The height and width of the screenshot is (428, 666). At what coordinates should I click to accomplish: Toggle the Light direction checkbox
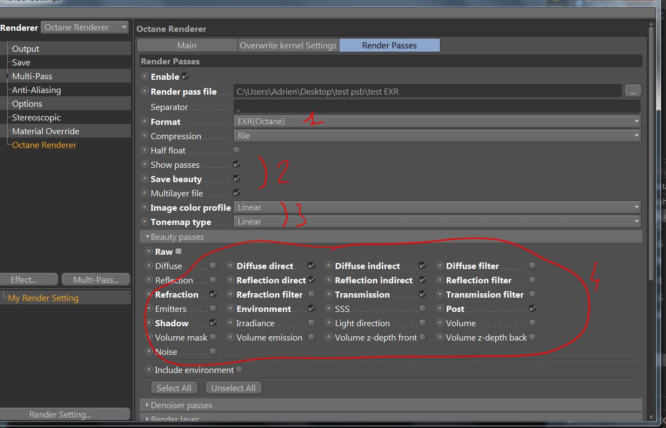point(422,322)
